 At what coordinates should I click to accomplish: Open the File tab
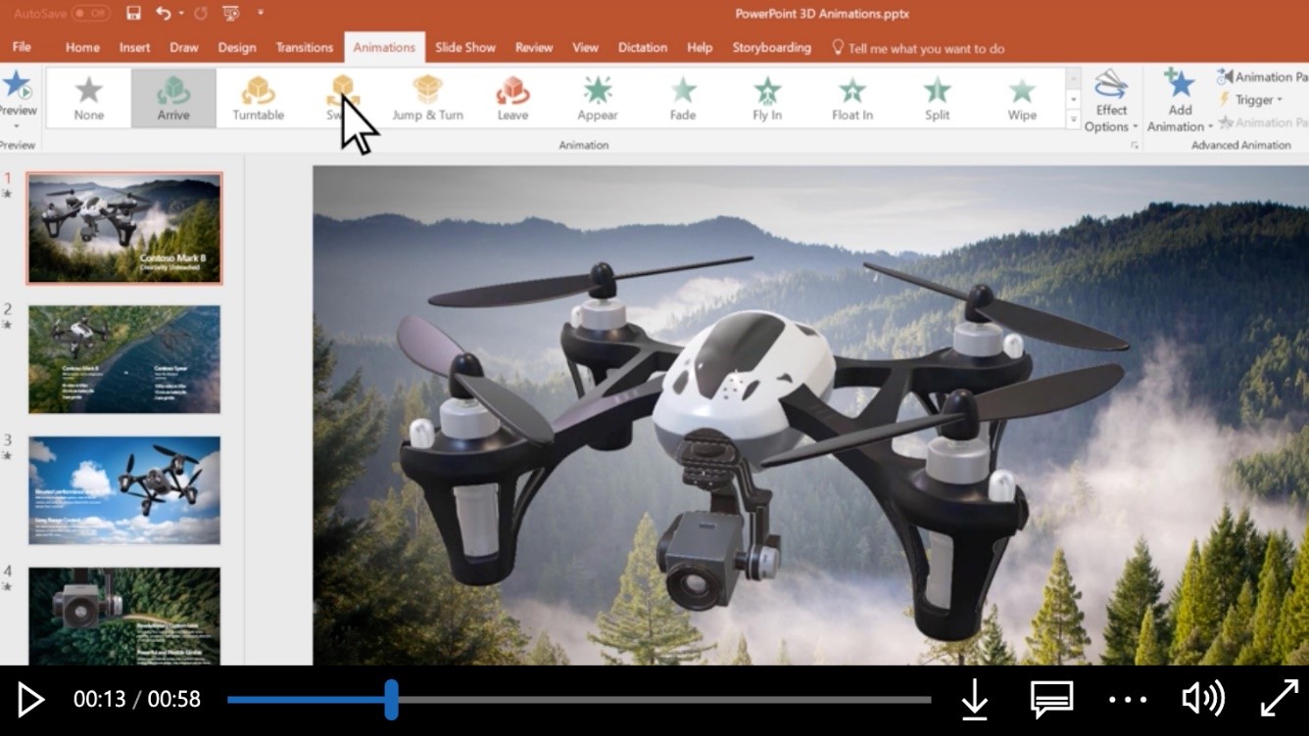point(22,47)
